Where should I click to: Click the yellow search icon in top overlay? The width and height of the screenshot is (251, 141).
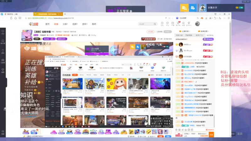pyautogui.click(x=184, y=8)
